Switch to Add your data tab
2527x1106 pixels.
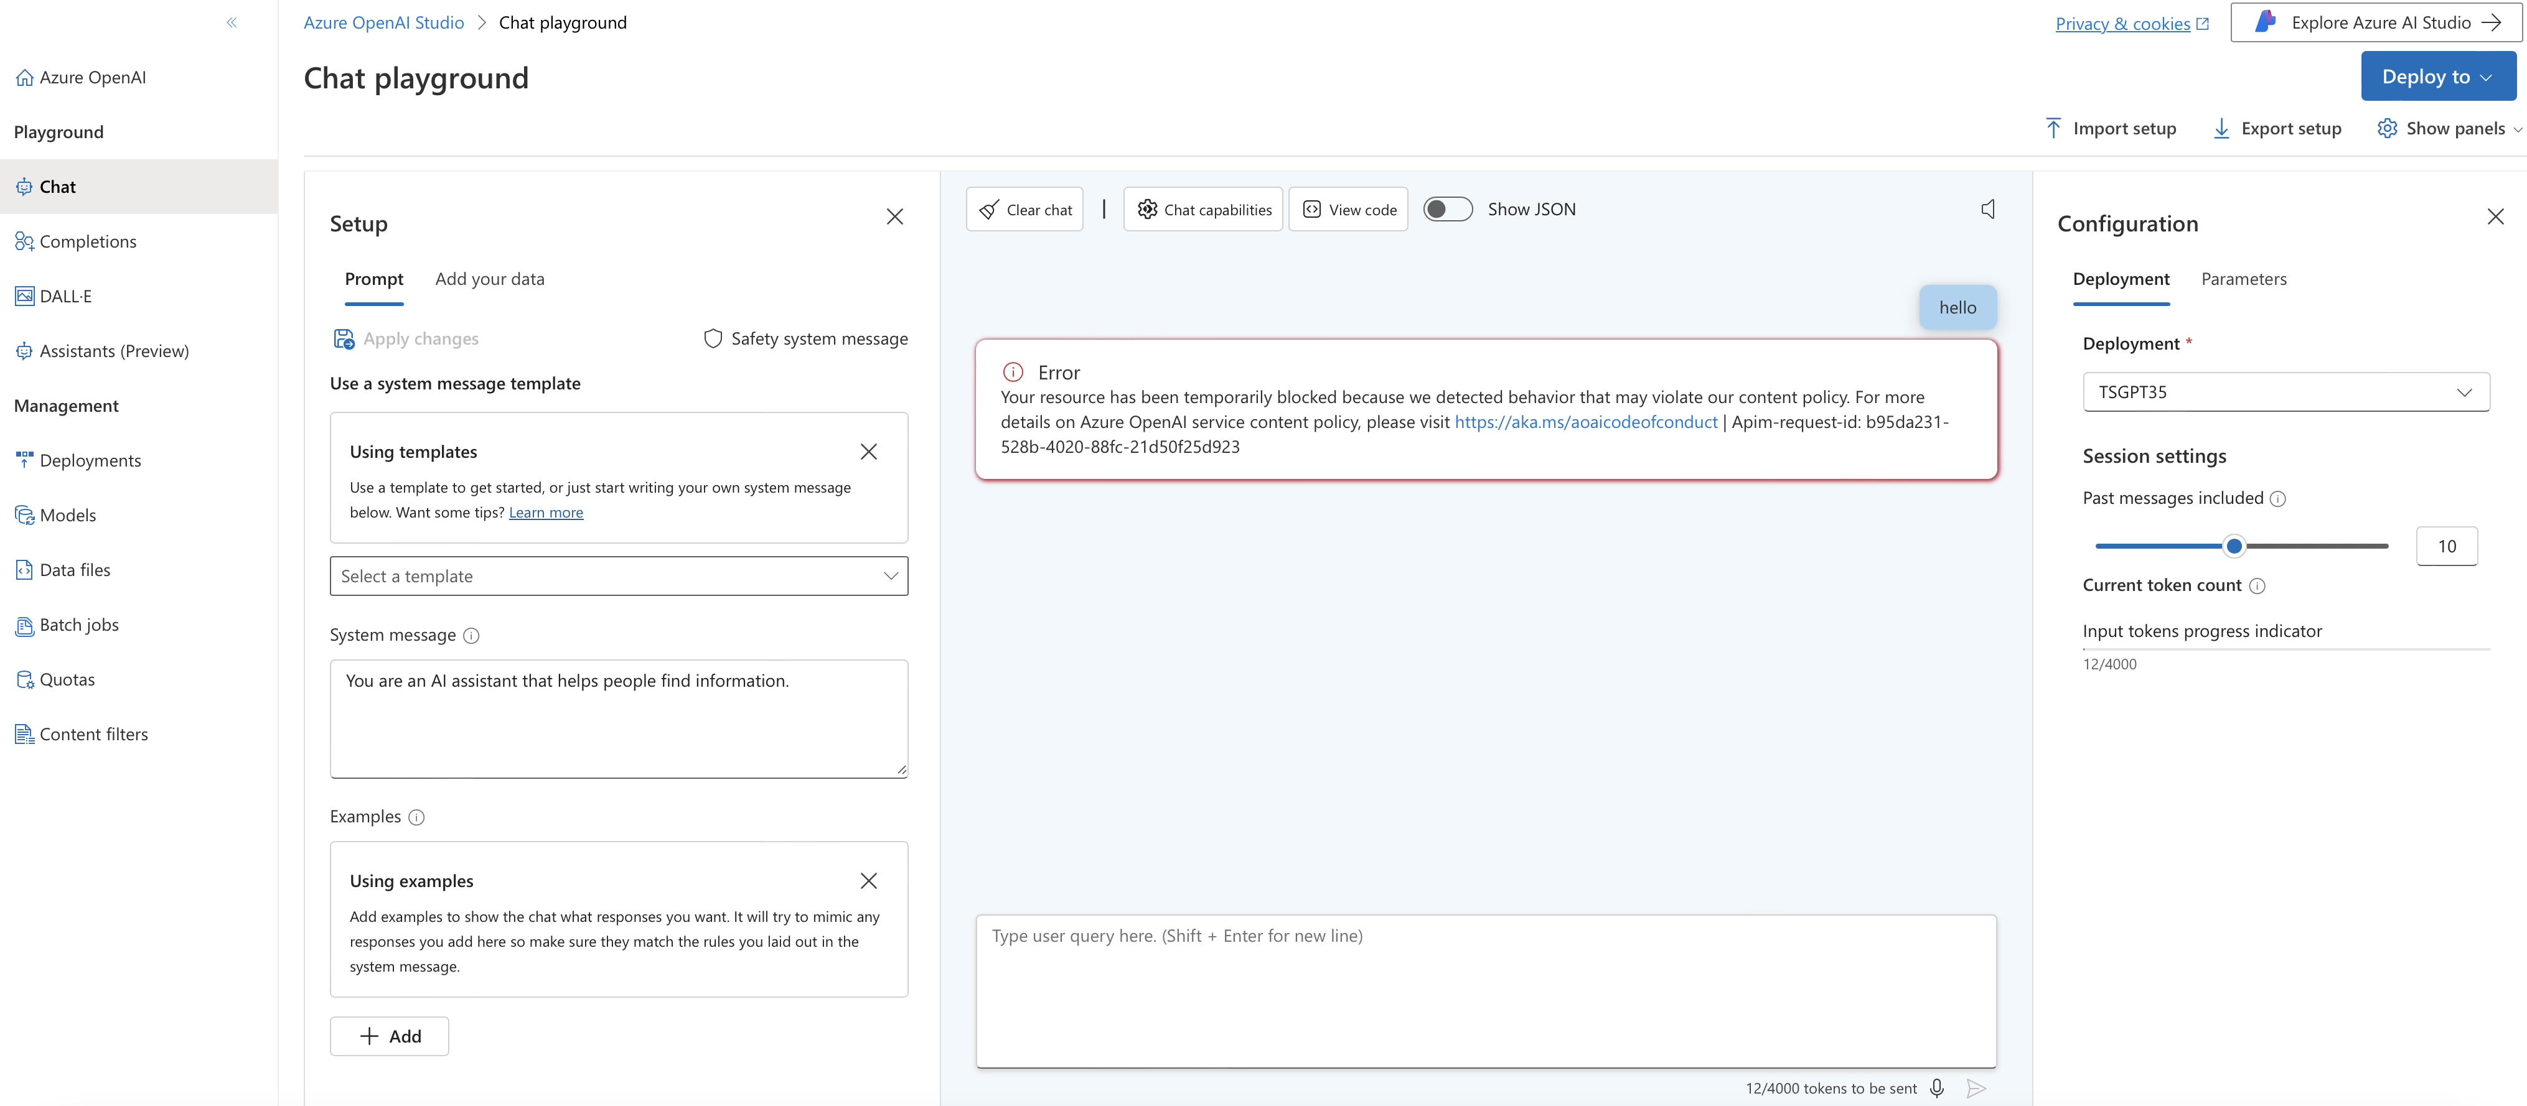pos(489,279)
